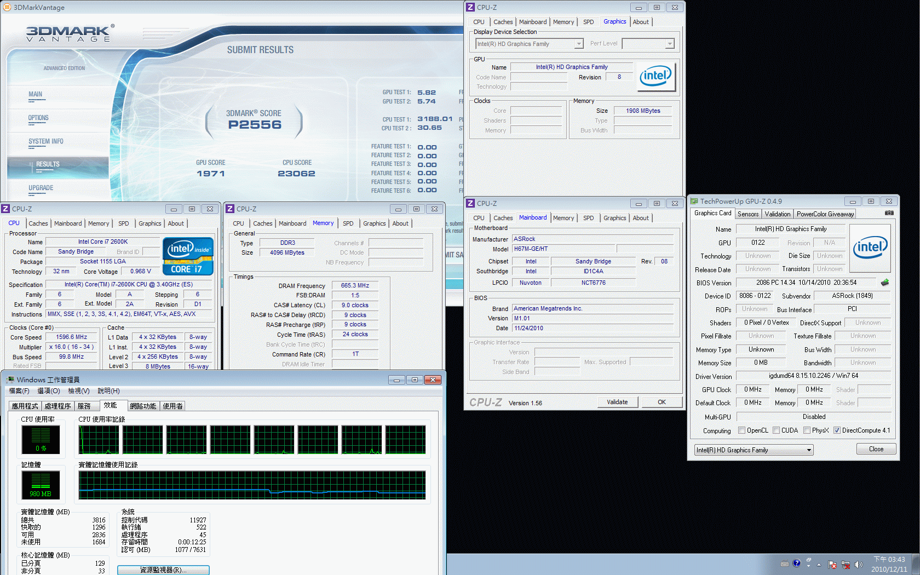Click the 3DMarkVantage title bar icon
The height and width of the screenshot is (575, 920).
point(7,7)
